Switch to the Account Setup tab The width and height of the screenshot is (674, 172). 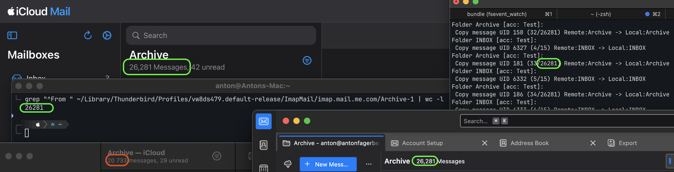(x=422, y=143)
